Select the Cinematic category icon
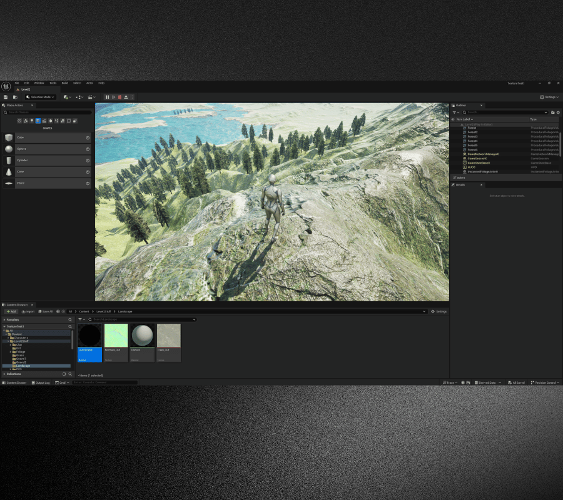 point(44,121)
